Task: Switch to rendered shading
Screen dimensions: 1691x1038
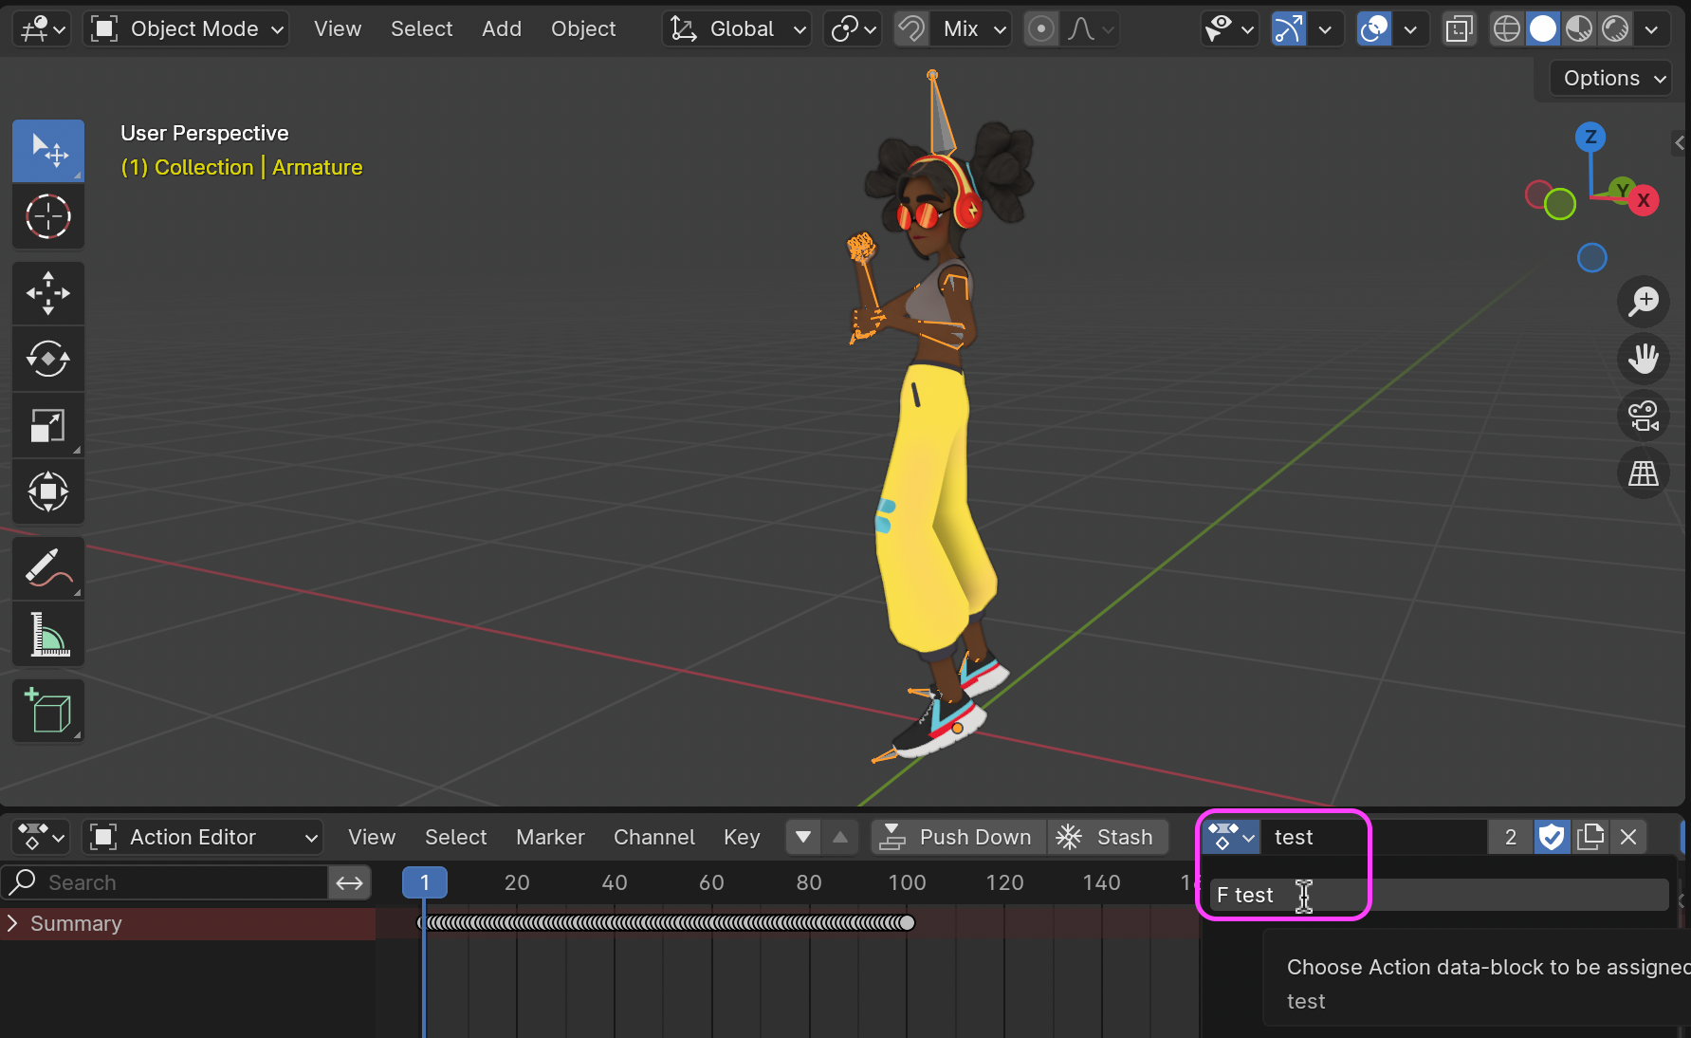Action: [x=1615, y=29]
